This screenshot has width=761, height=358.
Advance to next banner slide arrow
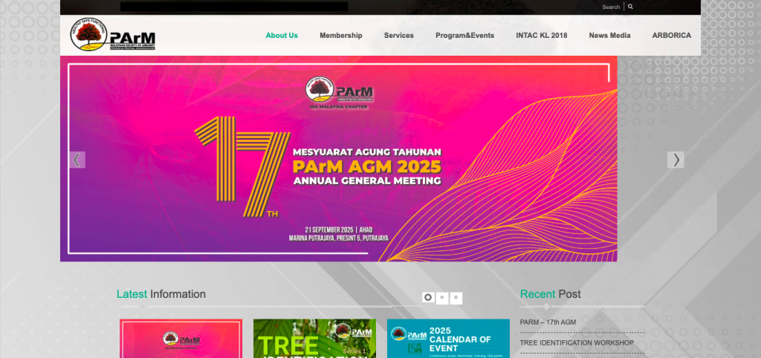coord(675,160)
